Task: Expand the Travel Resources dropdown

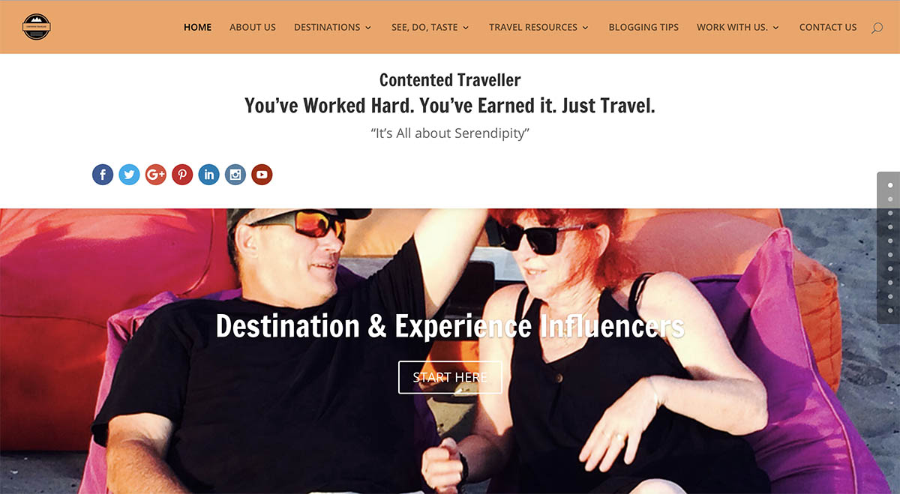Action: 538,27
